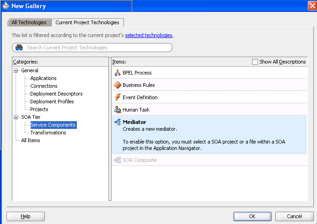The height and width of the screenshot is (224, 317).
Task: Click the binoculars search icon
Action: pyautogui.click(x=19, y=48)
